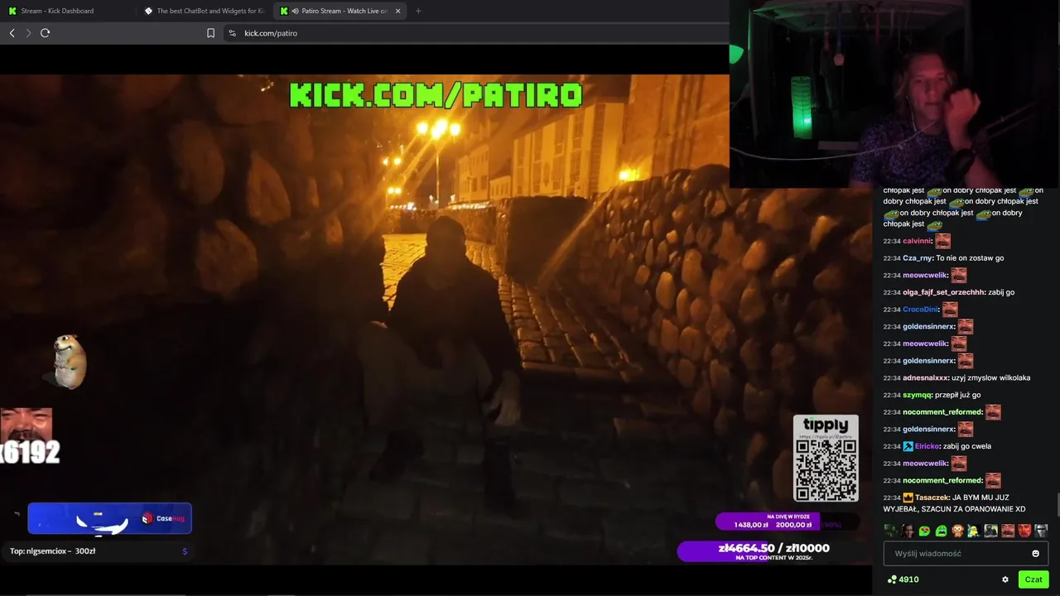Screen dimensions: 1060x596
Task: Open site settings icon beside the URL
Action: click(232, 33)
